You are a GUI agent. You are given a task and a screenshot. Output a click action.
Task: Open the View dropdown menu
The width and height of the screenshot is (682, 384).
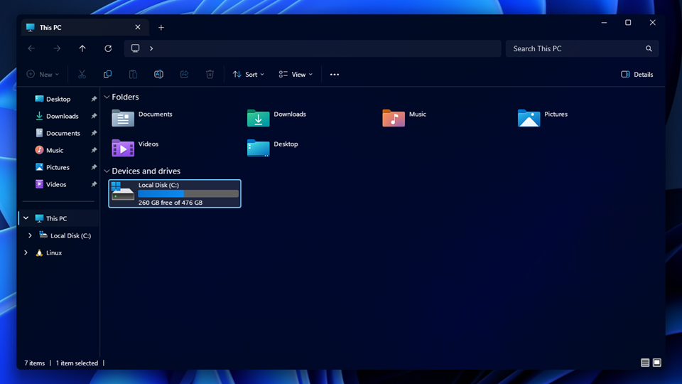click(x=296, y=75)
